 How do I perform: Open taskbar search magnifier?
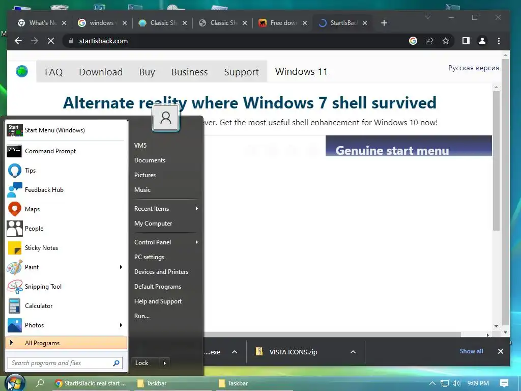tap(40, 383)
